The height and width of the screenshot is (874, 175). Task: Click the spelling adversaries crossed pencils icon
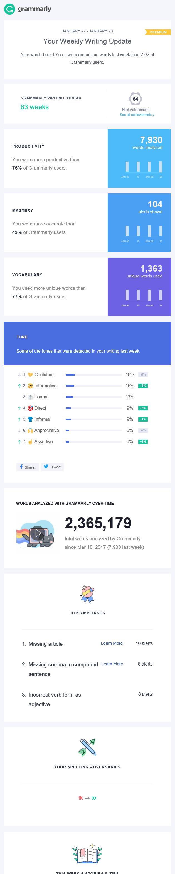87,747
